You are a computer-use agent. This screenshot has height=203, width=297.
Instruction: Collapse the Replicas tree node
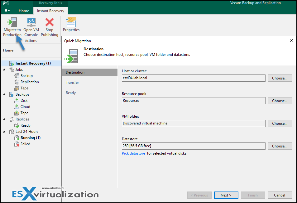4,119
